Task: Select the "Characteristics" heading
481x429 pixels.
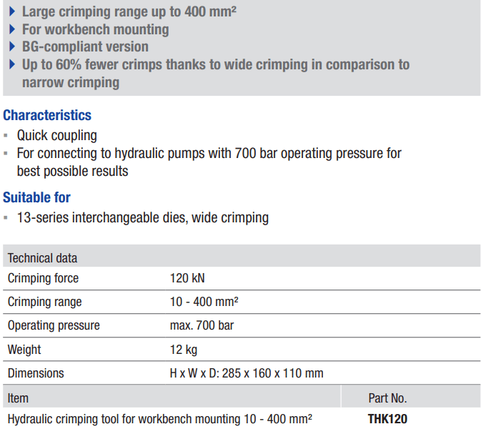Action: (47, 115)
